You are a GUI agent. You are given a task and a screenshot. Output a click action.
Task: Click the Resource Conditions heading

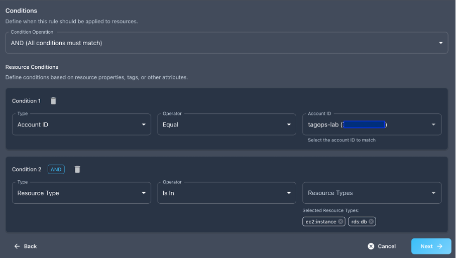coord(32,67)
